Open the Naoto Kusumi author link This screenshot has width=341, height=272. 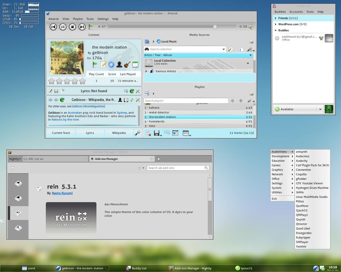62,193
